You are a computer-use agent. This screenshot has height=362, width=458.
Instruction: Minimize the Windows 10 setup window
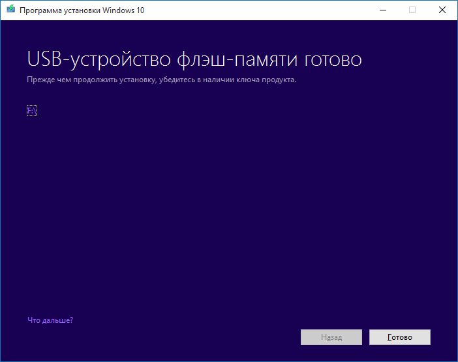(x=382, y=10)
